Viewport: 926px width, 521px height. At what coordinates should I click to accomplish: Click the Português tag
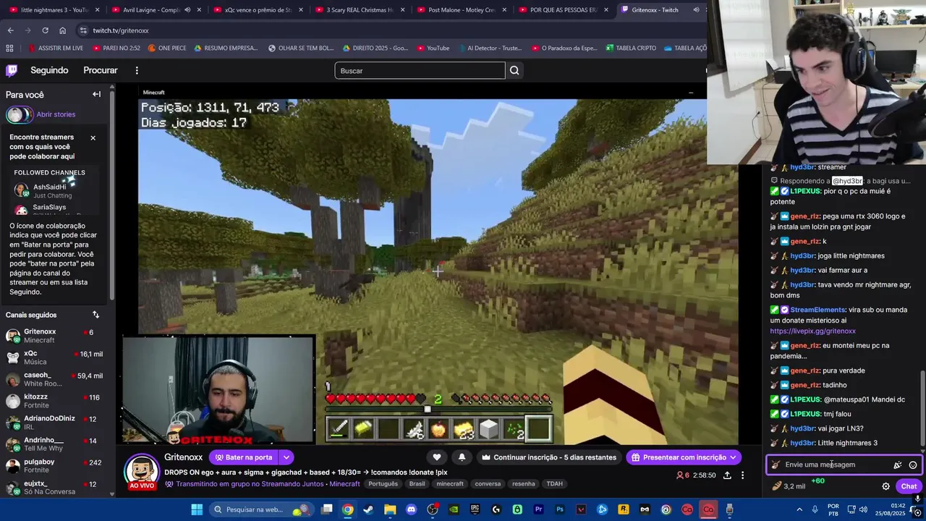click(x=383, y=484)
